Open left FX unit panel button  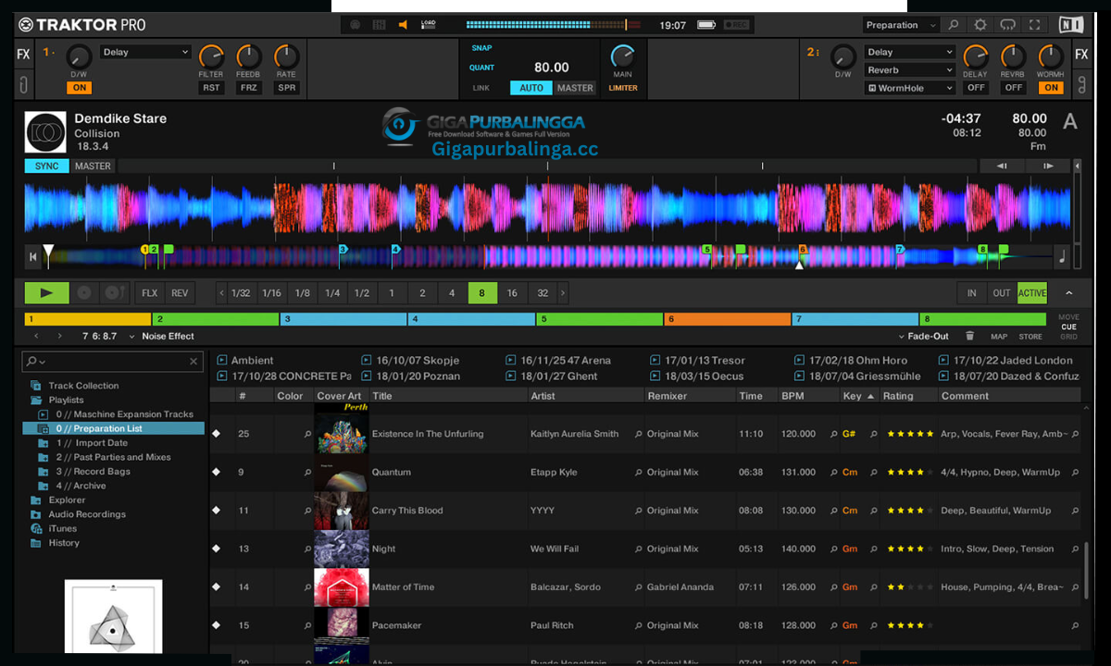pos(23,55)
